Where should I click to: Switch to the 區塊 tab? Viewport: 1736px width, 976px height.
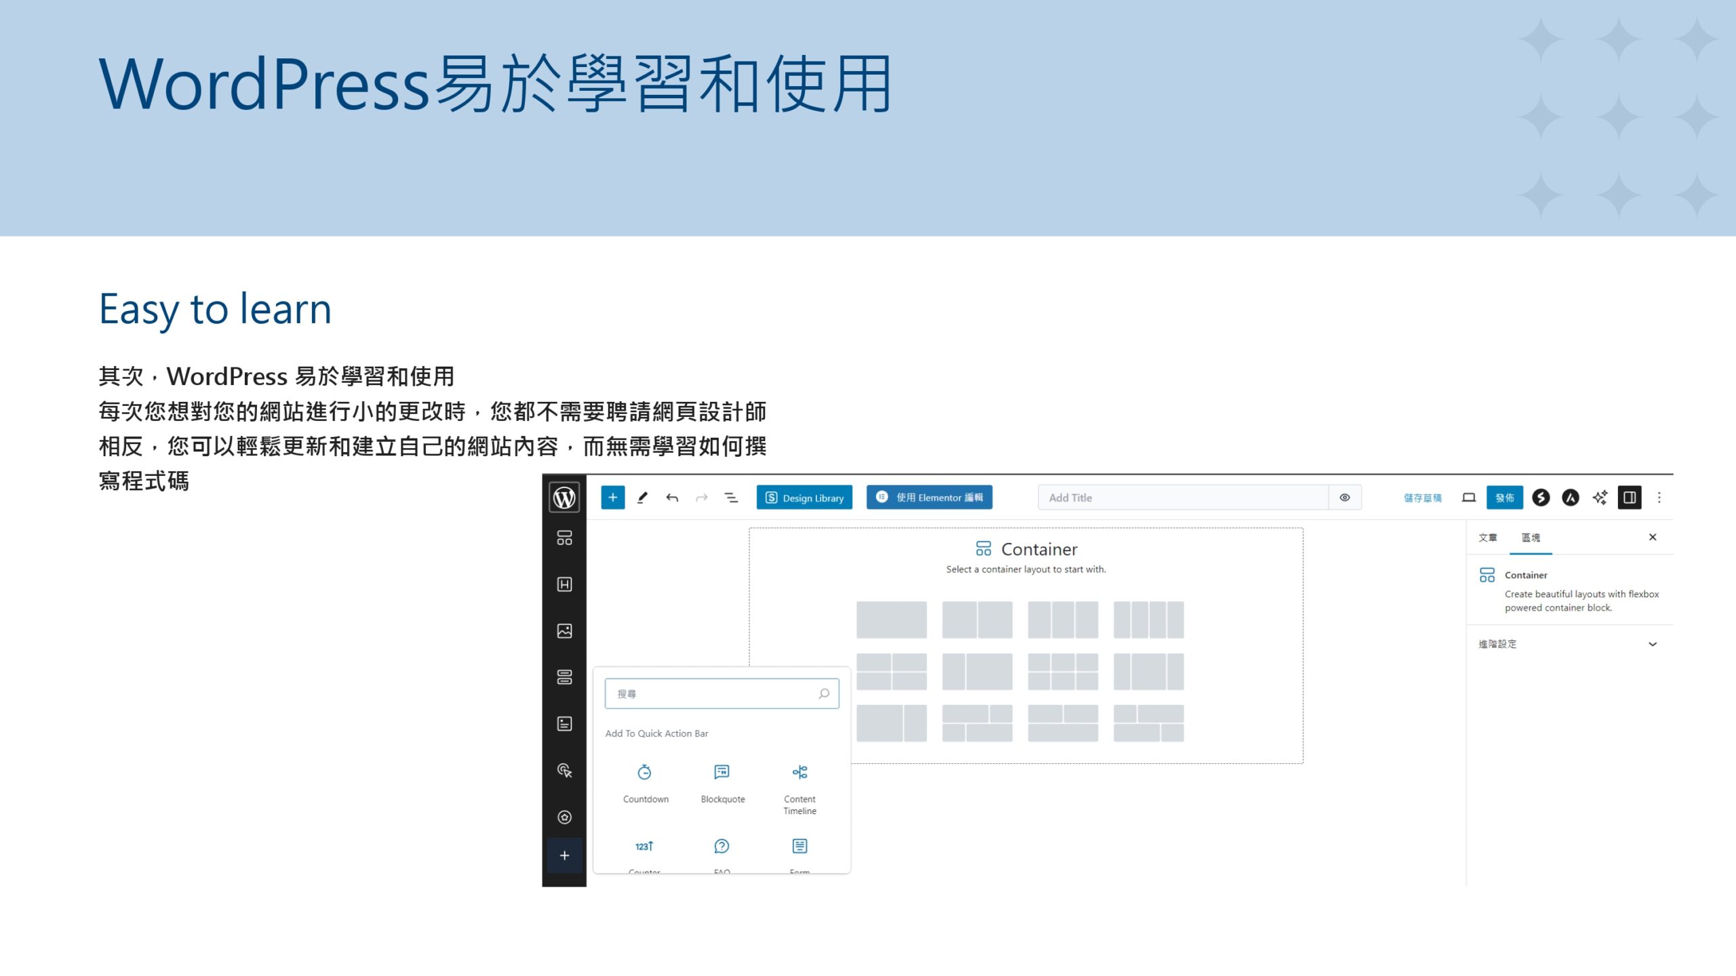pyautogui.click(x=1531, y=537)
